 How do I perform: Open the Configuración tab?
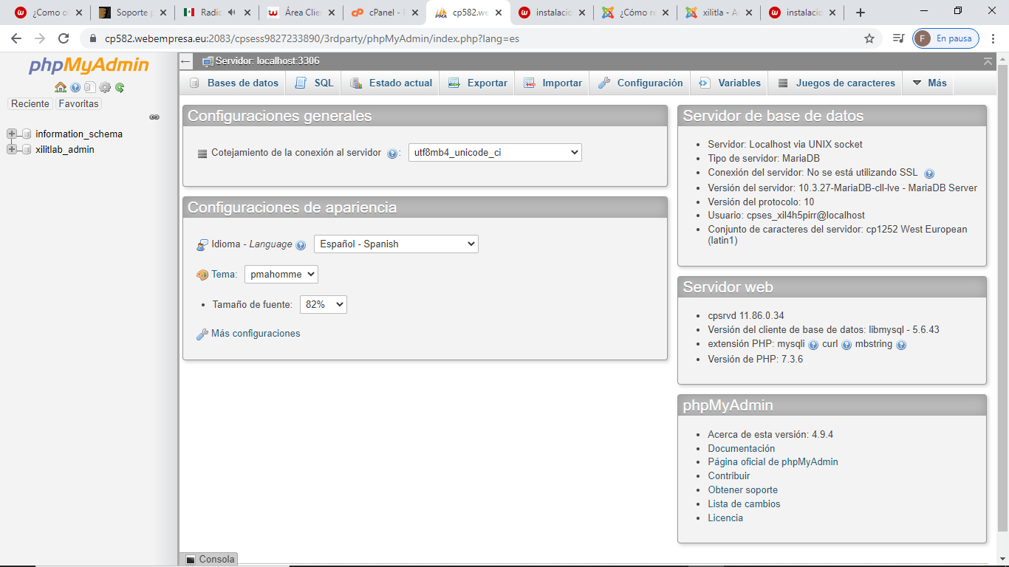pos(640,83)
